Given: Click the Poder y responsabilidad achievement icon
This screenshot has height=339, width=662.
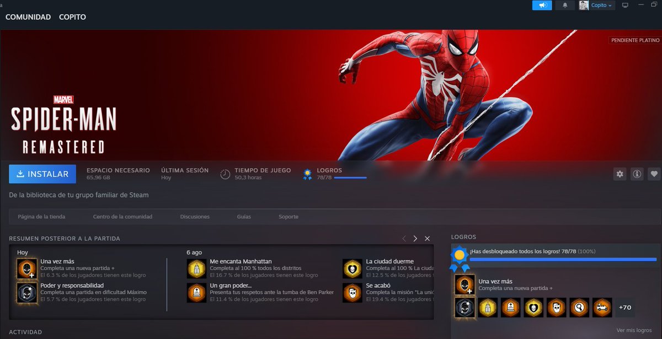Looking at the screenshot, I should (26, 292).
